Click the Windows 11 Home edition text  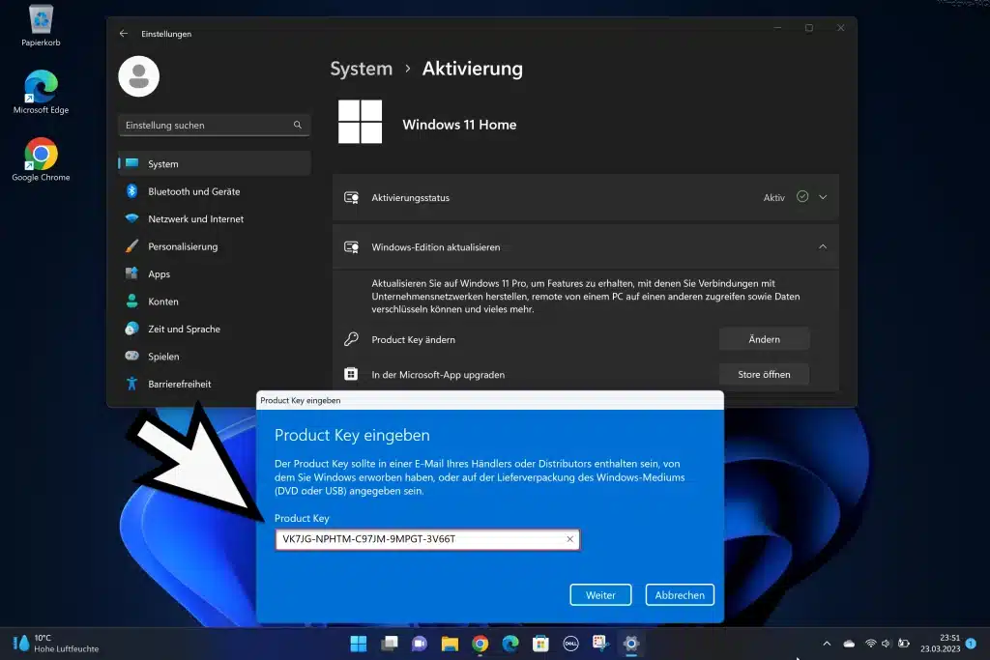point(459,125)
